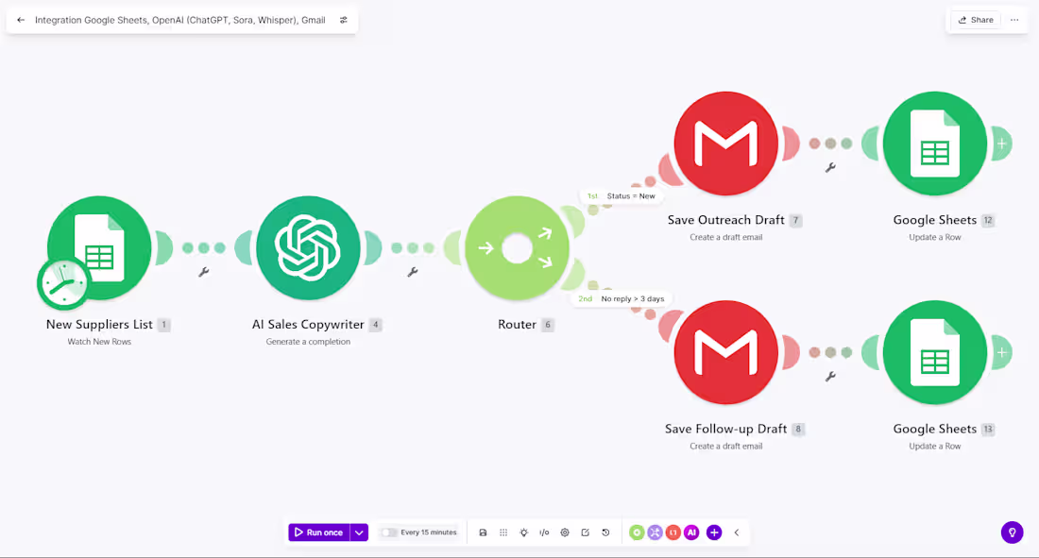1039x558 pixels.
Task: Click 'Create a draft email' under Save Follow-up Draft
Action: click(x=725, y=446)
